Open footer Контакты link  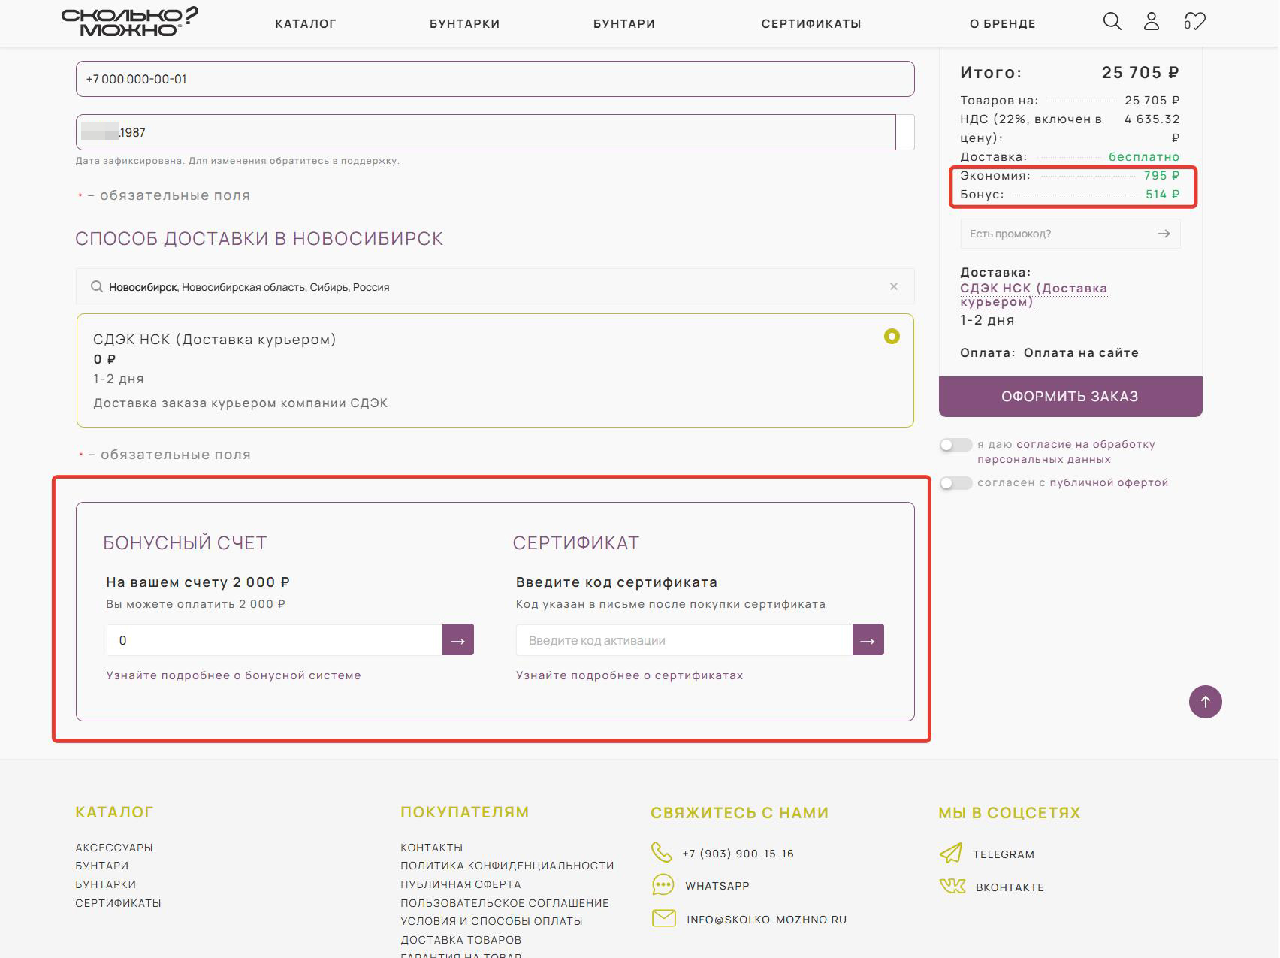tap(432, 847)
